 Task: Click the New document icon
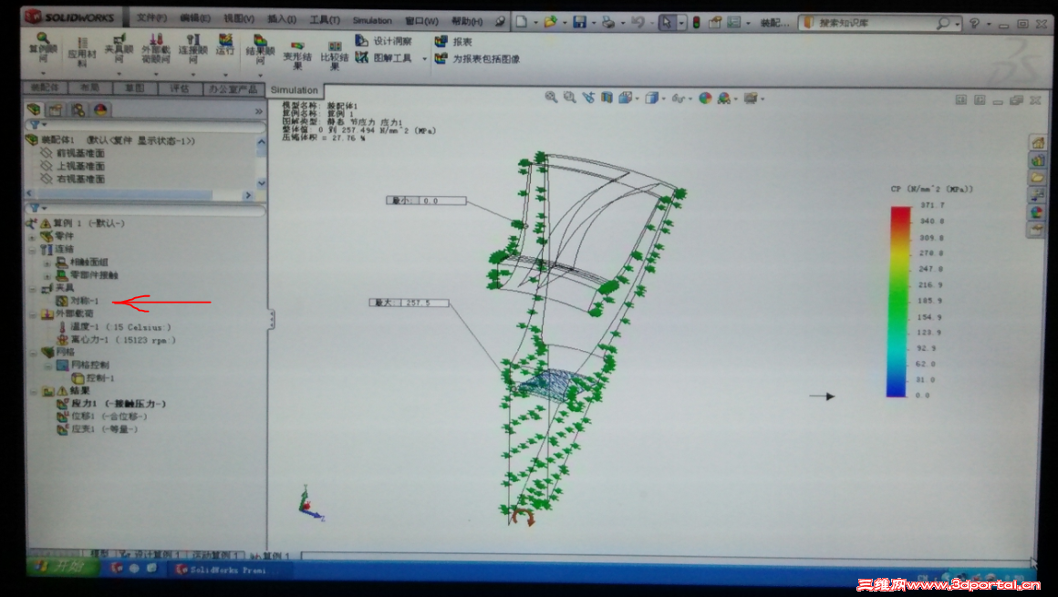pos(522,22)
